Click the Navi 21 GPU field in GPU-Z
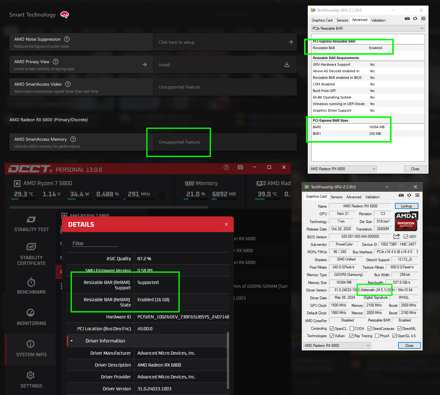The width and height of the screenshot is (440, 395). pyautogui.click(x=343, y=214)
